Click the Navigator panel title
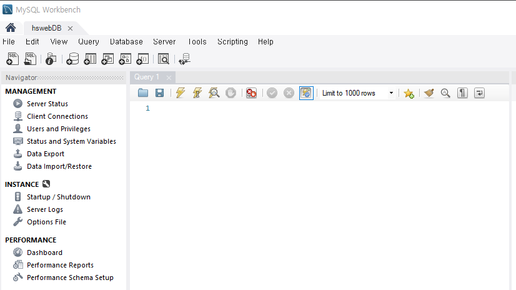516x290 pixels. click(21, 77)
